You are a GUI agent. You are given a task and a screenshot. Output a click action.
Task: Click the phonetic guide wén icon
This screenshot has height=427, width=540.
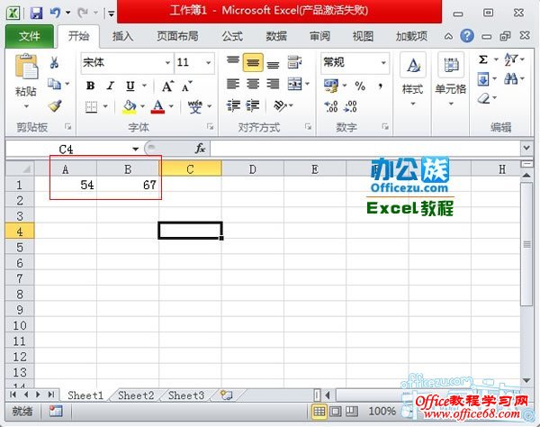coord(195,107)
